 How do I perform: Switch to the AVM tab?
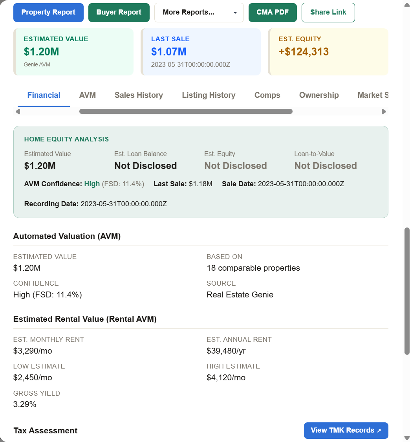(87, 95)
